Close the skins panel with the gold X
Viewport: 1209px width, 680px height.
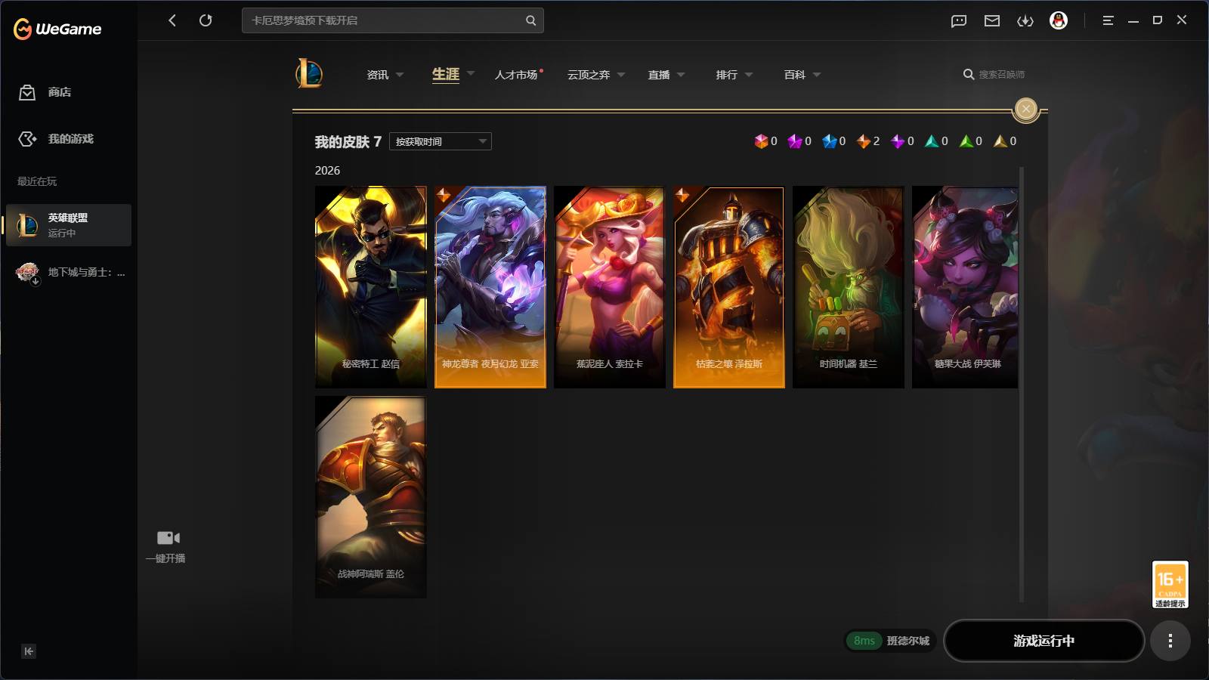pos(1025,110)
